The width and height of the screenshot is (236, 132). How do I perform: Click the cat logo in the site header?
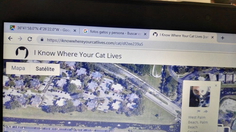[x=22, y=53]
